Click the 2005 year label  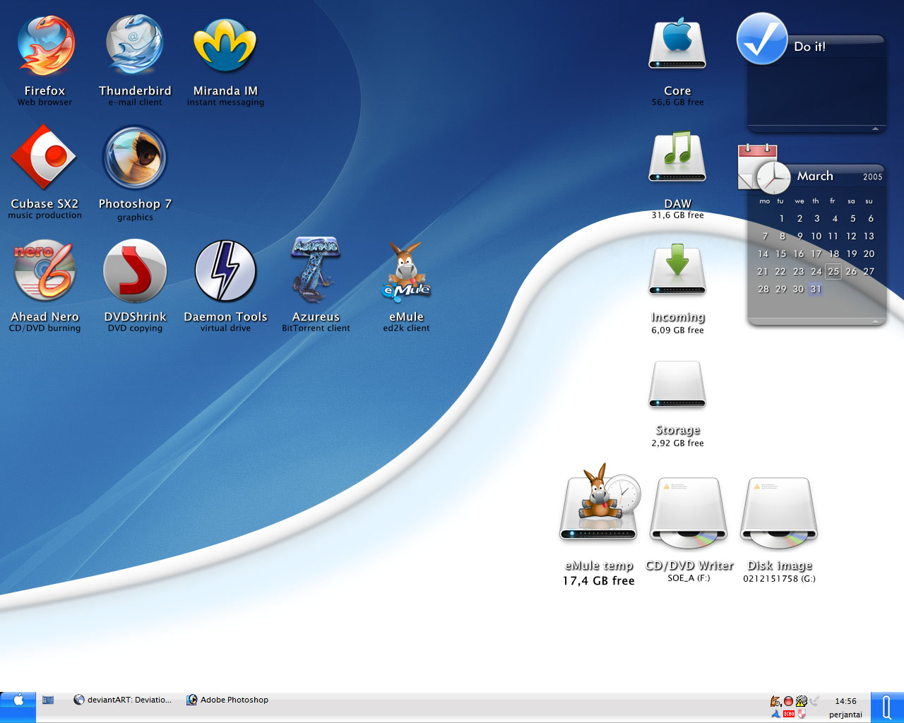pos(872,177)
